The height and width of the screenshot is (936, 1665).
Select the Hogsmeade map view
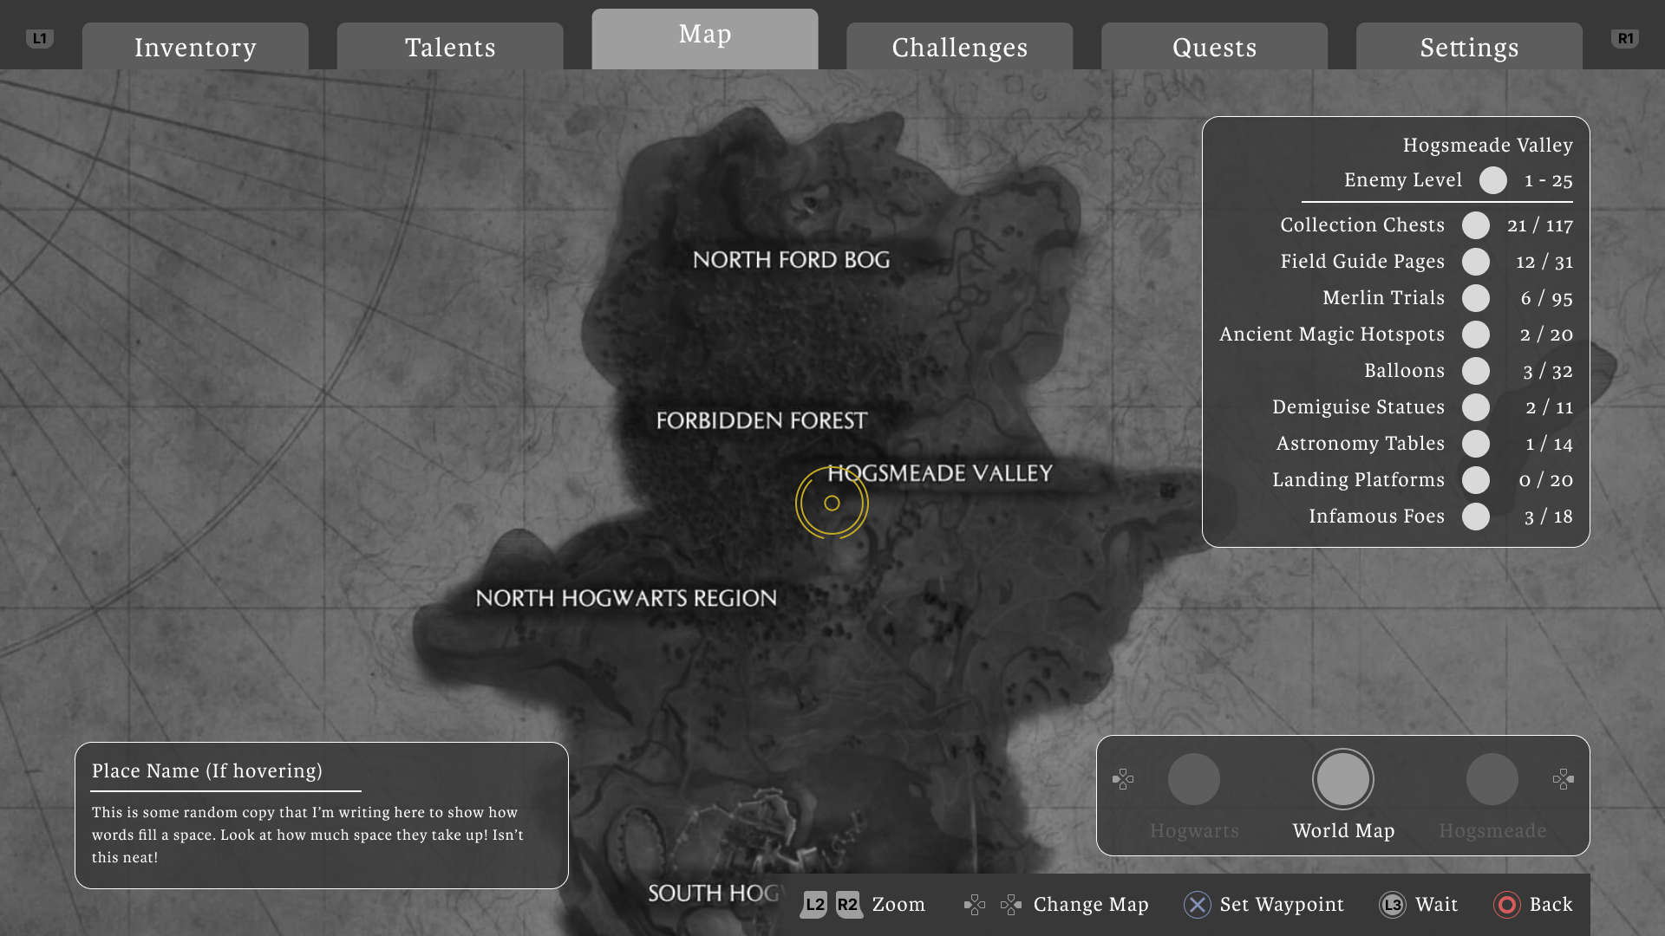pos(1492,779)
